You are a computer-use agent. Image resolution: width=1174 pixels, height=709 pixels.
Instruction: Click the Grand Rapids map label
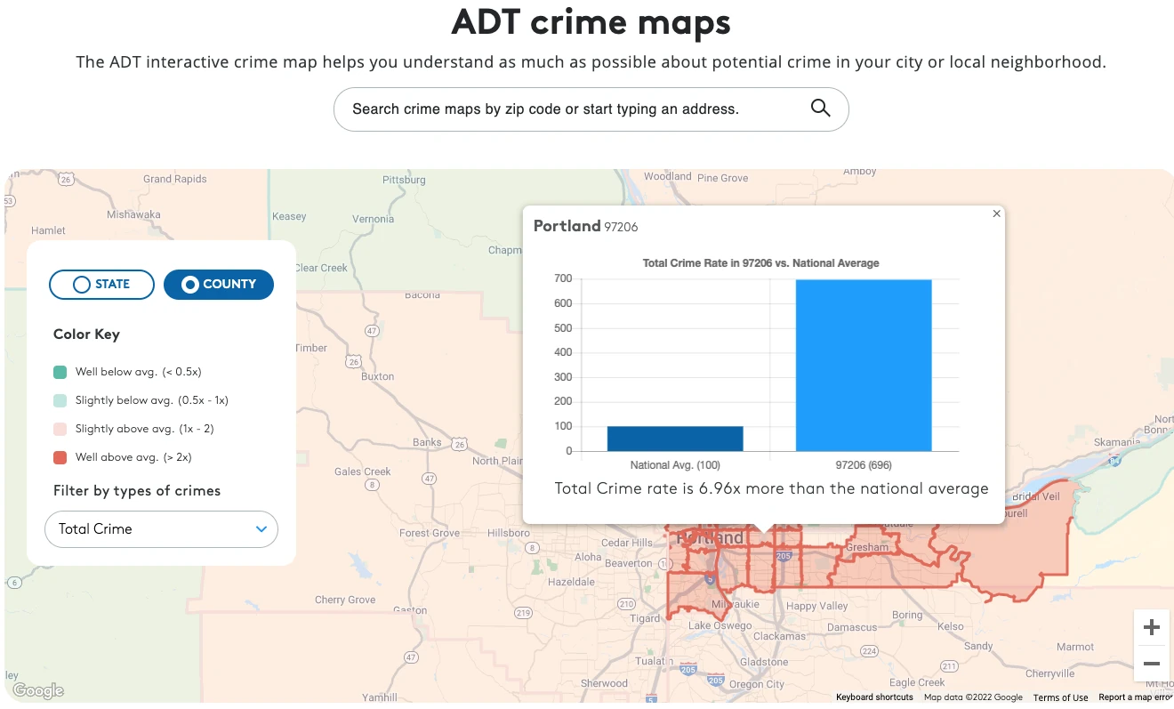click(175, 179)
